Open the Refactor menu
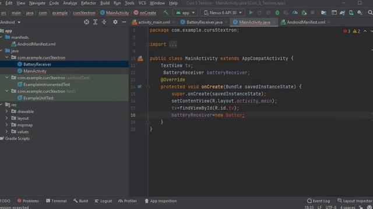 pos(88,3)
